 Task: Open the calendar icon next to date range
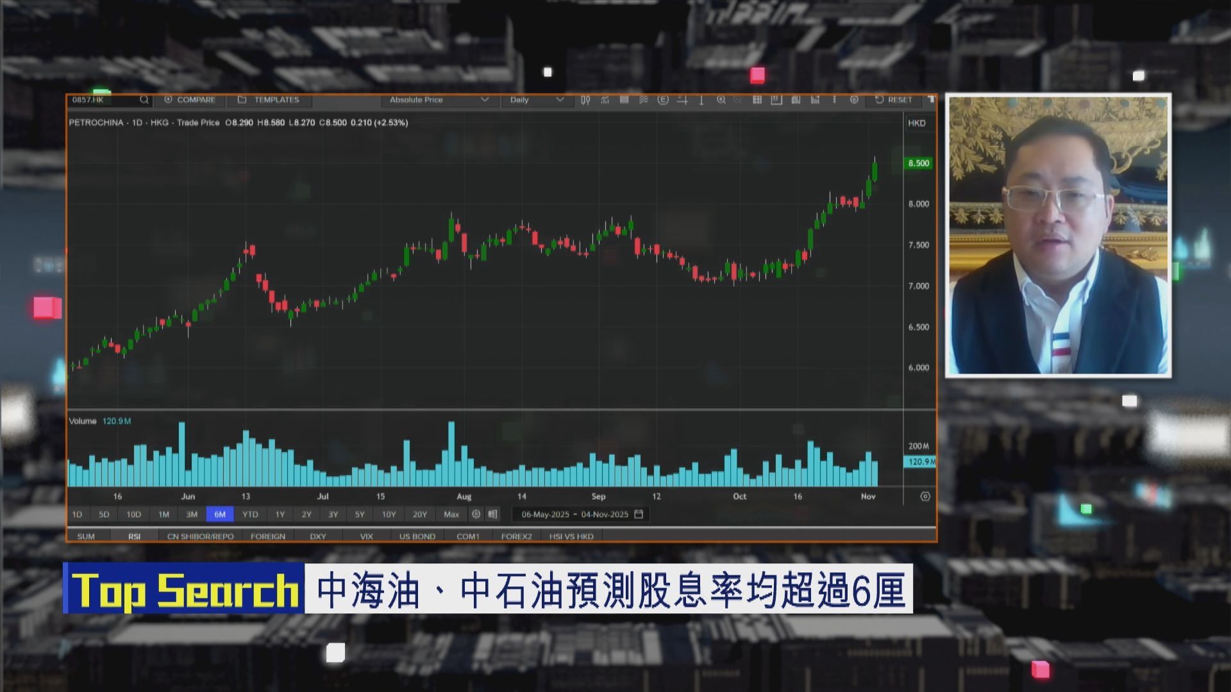639,514
